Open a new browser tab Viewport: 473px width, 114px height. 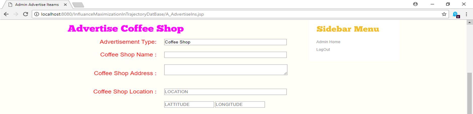78,5
